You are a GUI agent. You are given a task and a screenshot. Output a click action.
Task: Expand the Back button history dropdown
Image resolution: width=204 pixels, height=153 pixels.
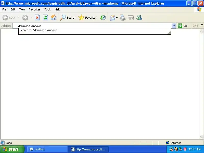click(x=18, y=18)
